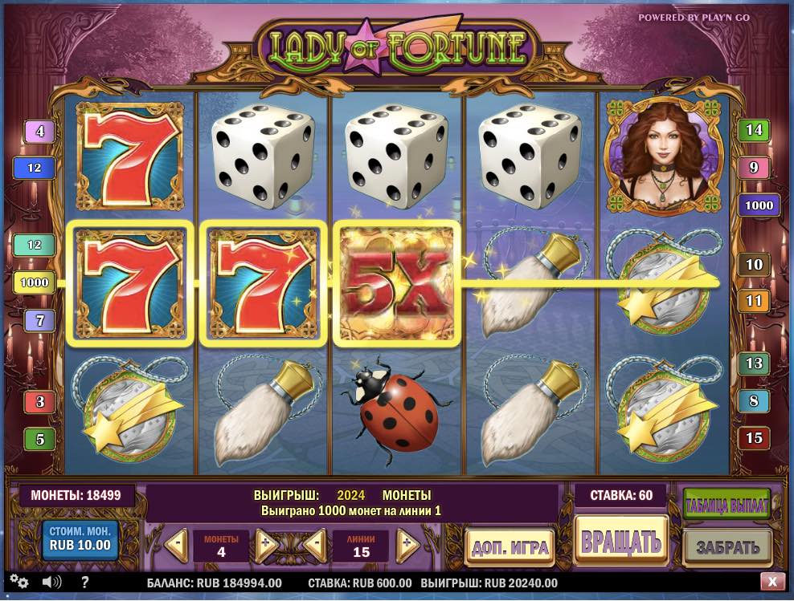Click the ВРАЩАТЬ spin button
Screen dimensions: 794x601
(x=621, y=542)
